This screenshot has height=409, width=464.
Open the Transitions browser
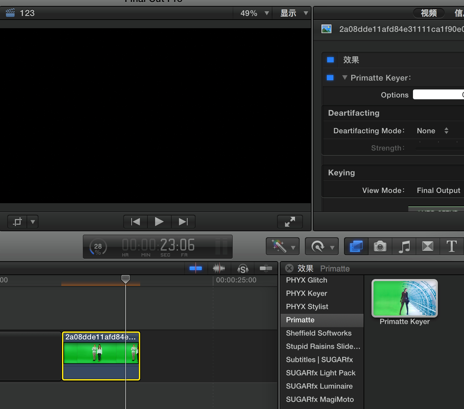[x=428, y=247]
